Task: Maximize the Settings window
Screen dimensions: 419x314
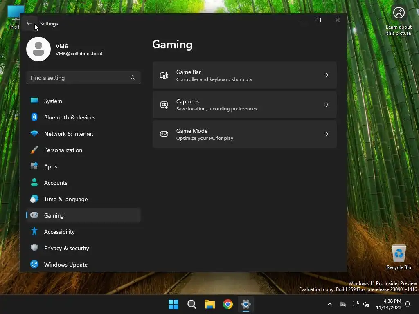Action: pyautogui.click(x=318, y=20)
